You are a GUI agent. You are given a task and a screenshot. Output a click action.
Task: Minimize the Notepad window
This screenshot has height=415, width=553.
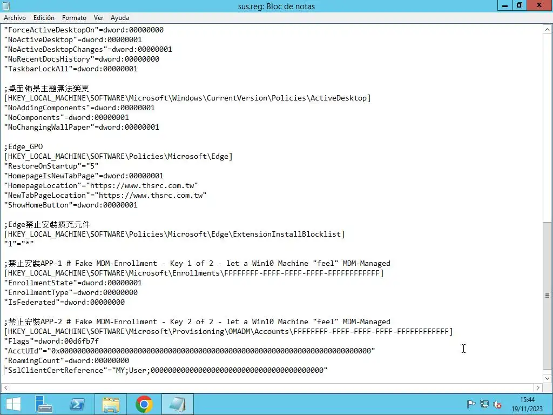(505, 5)
